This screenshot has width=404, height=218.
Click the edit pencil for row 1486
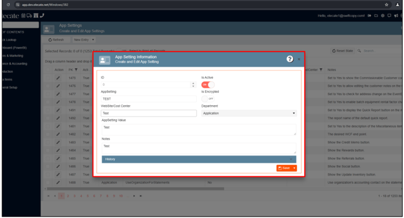tap(58, 166)
